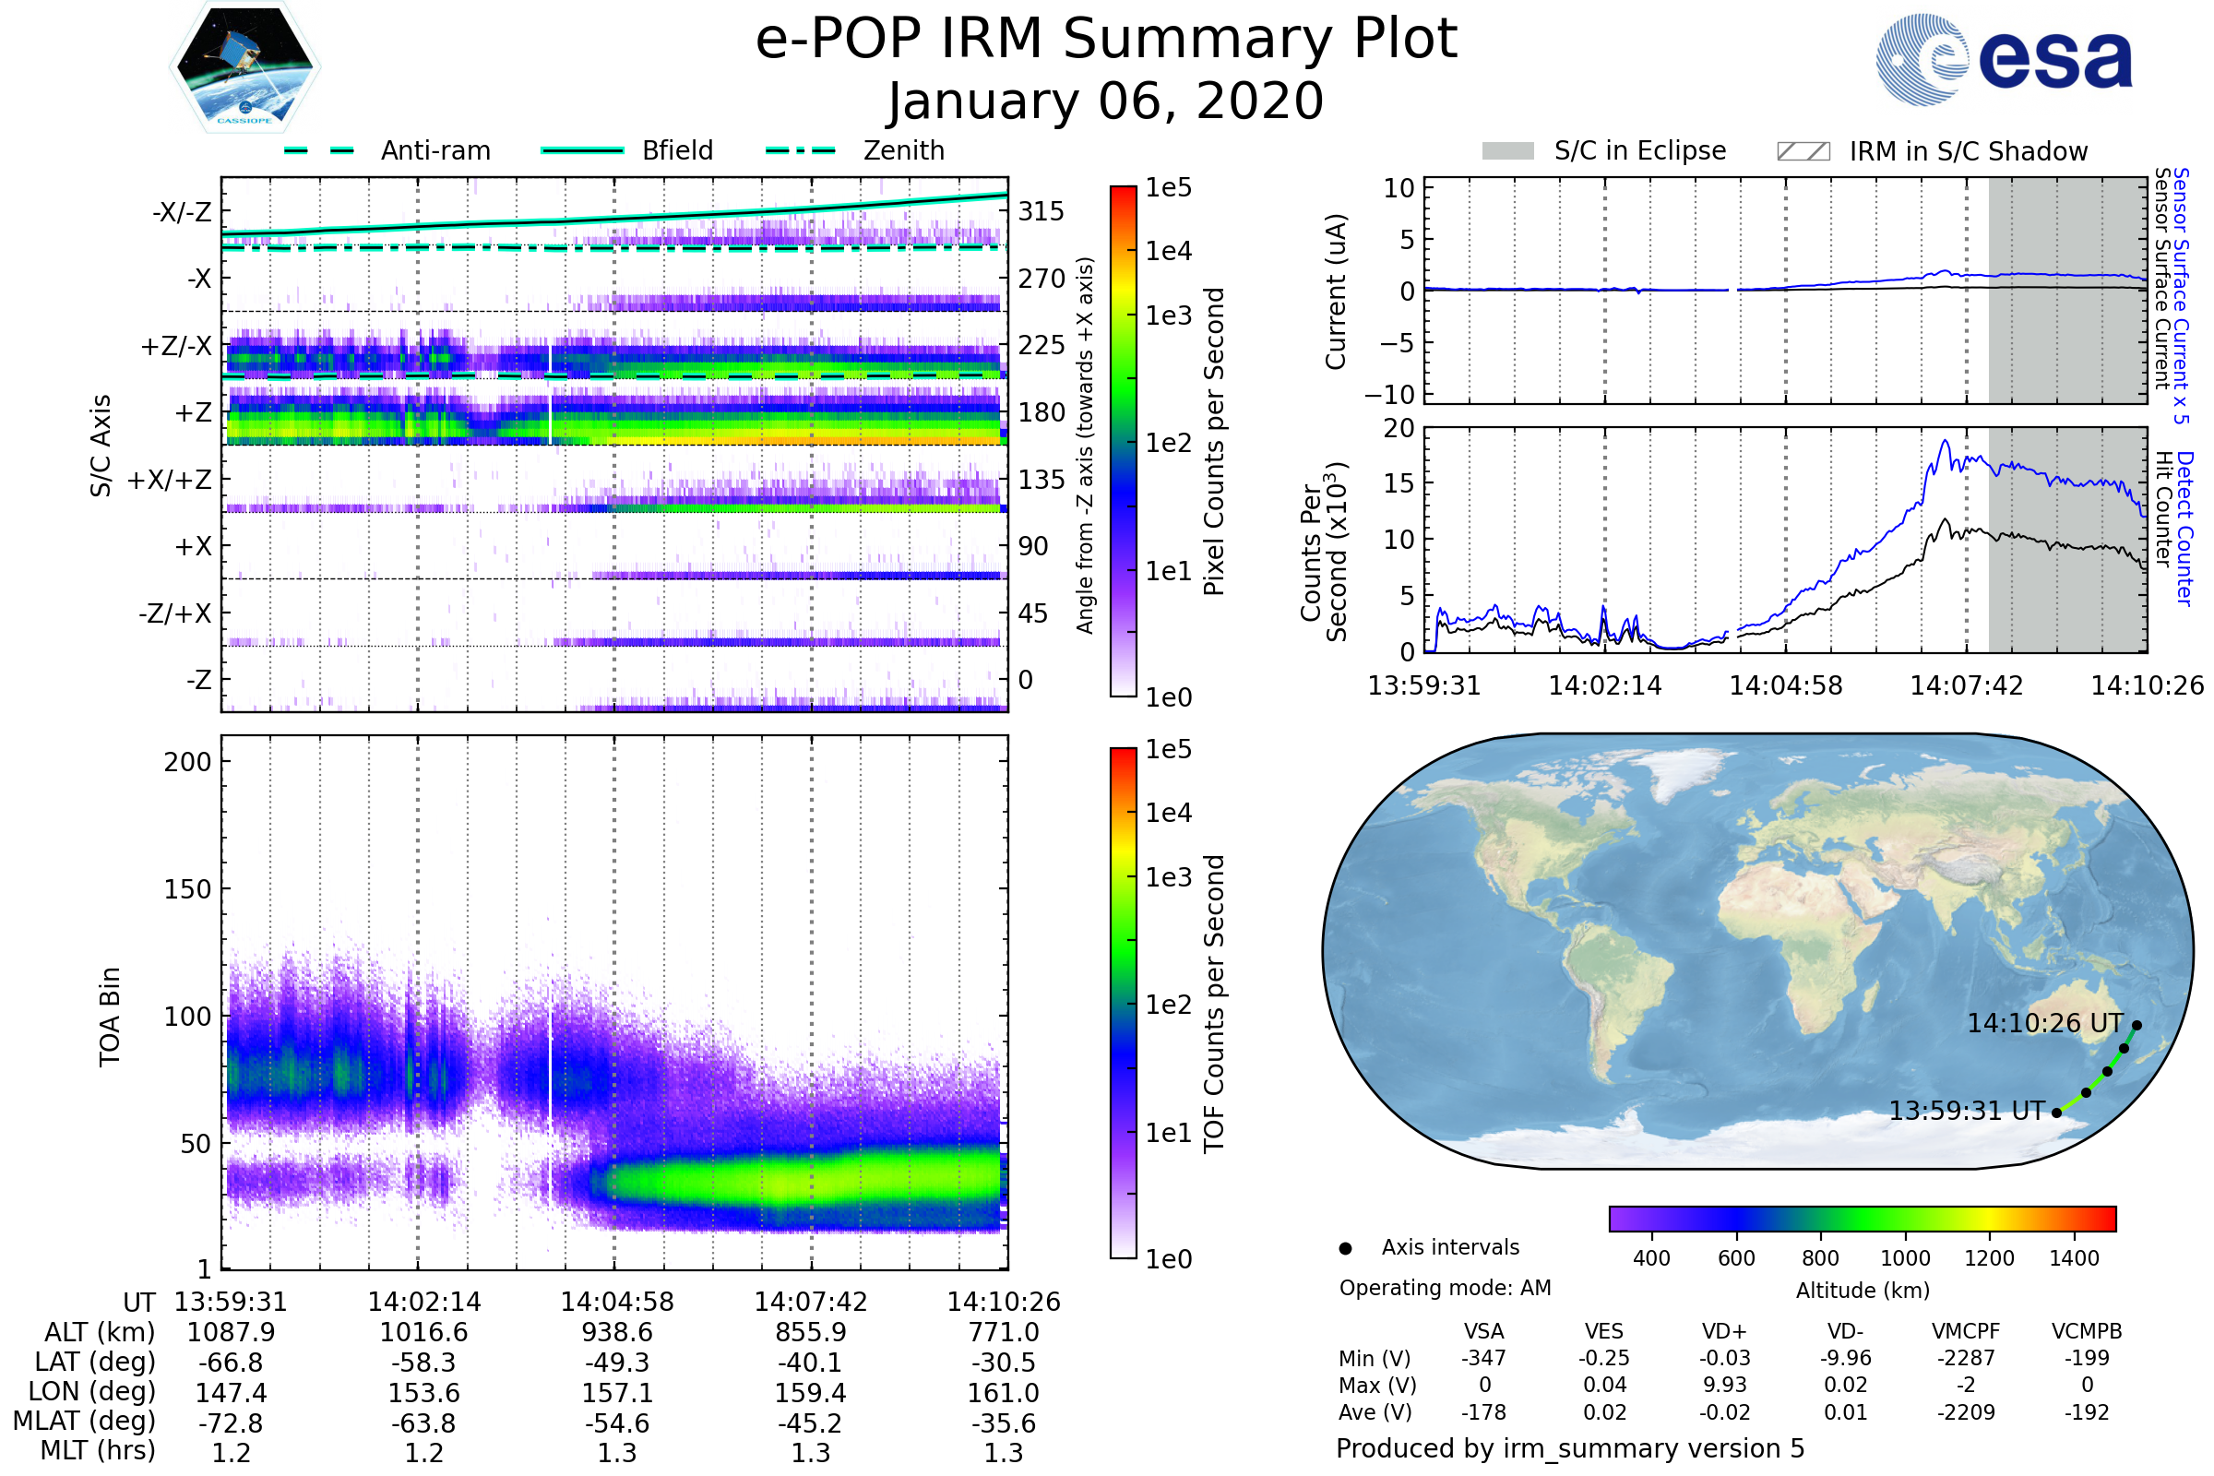This screenshot has height=1476, width=2214.
Task: Click the Zenith dash-dot legend line
Action: 801,150
